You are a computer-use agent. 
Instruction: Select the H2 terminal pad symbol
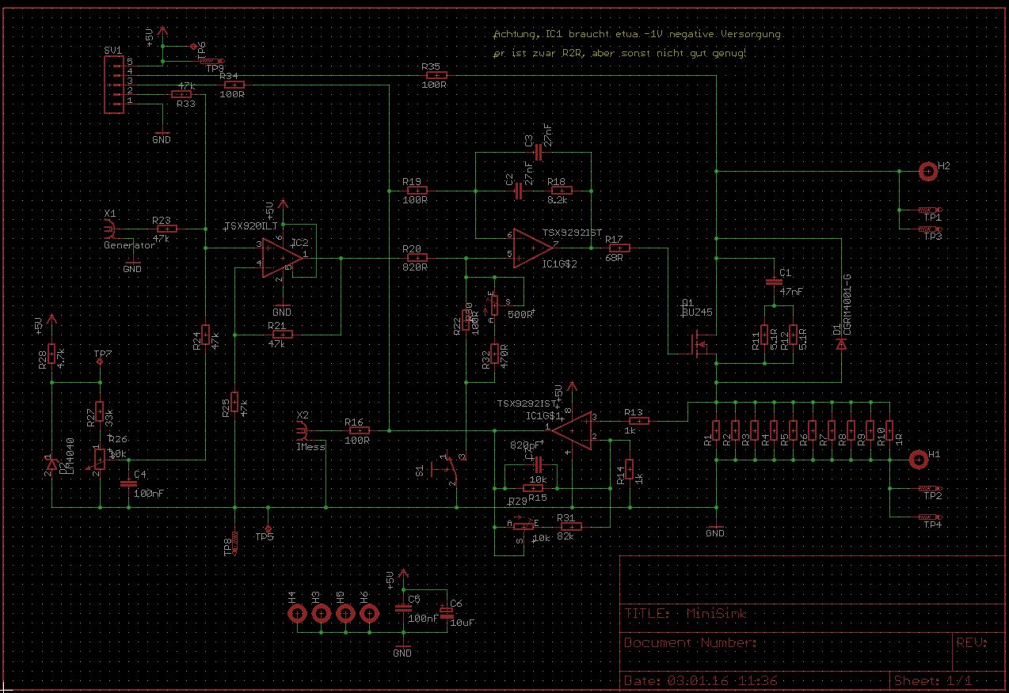click(926, 170)
